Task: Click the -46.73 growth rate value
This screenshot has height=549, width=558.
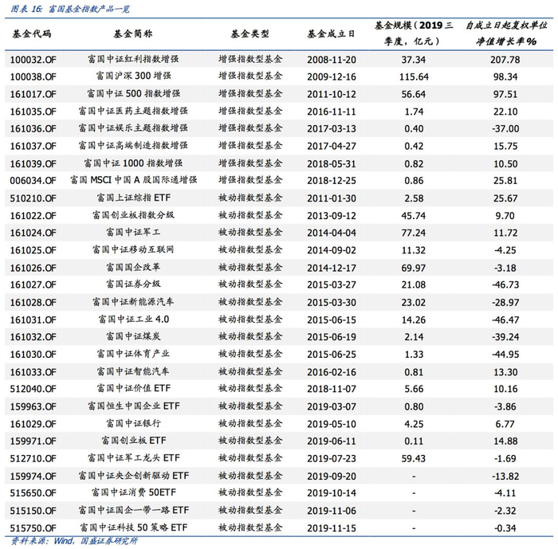Action: pos(505,284)
